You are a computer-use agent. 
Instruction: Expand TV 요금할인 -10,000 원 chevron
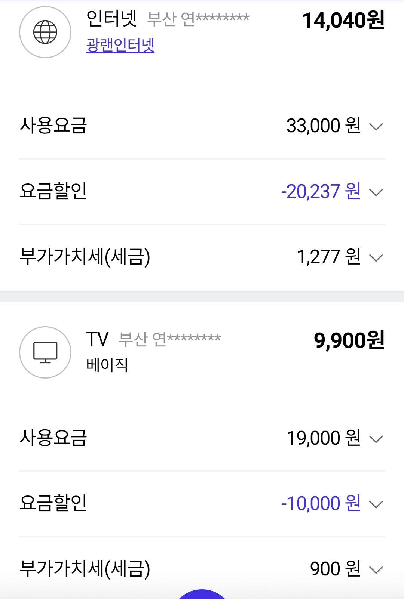click(376, 504)
